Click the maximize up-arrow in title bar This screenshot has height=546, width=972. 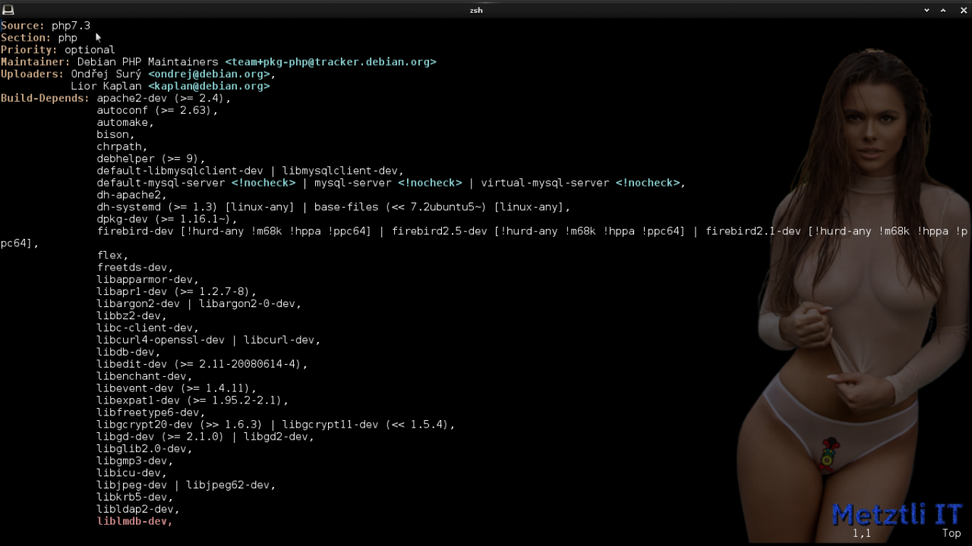click(x=943, y=10)
